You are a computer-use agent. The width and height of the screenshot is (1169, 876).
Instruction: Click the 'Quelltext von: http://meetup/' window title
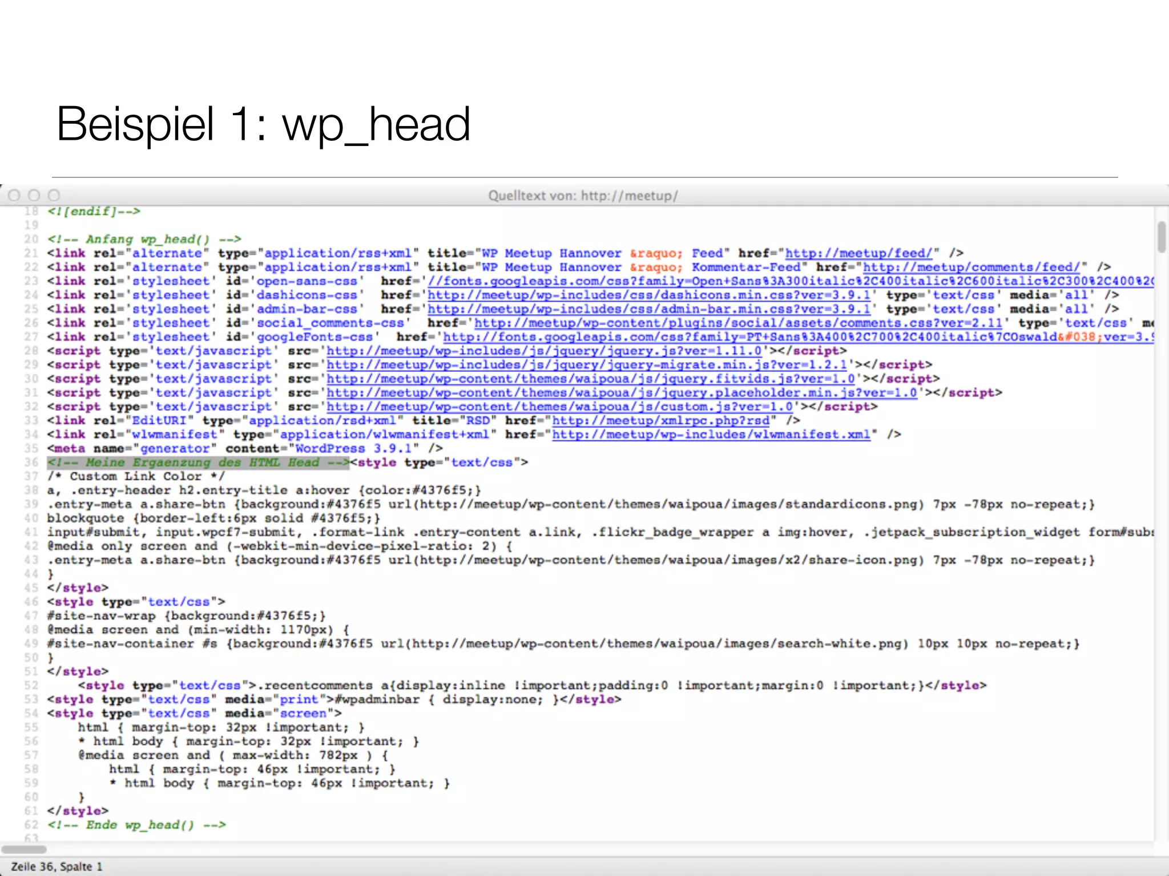[583, 196]
